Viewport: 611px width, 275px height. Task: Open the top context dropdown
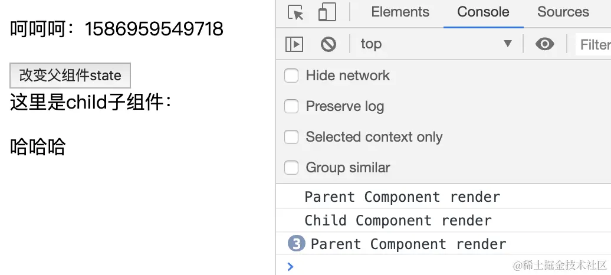(436, 44)
